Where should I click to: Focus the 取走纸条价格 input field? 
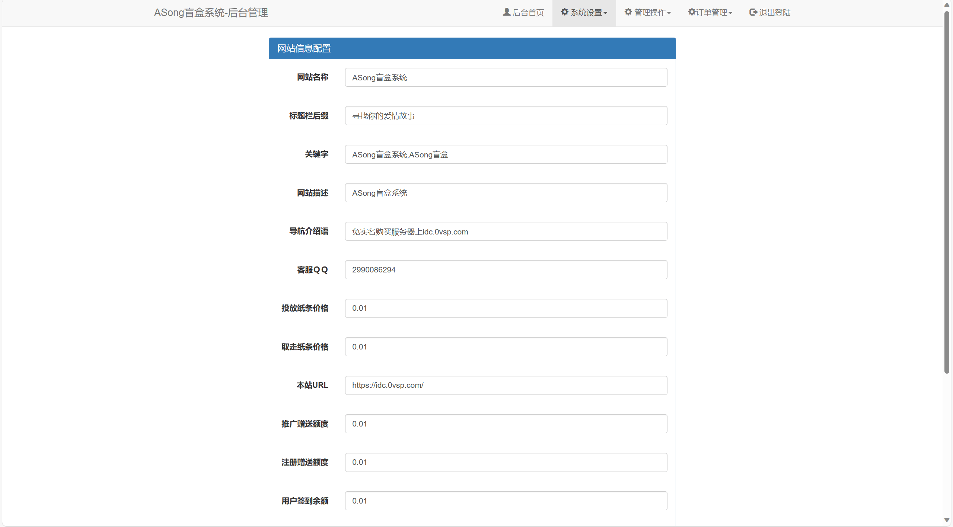506,347
